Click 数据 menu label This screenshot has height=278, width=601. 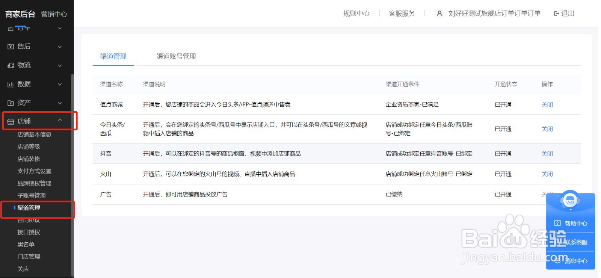coord(24,84)
